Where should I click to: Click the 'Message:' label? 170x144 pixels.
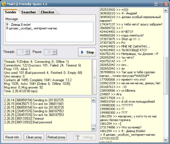click(x=12, y=19)
